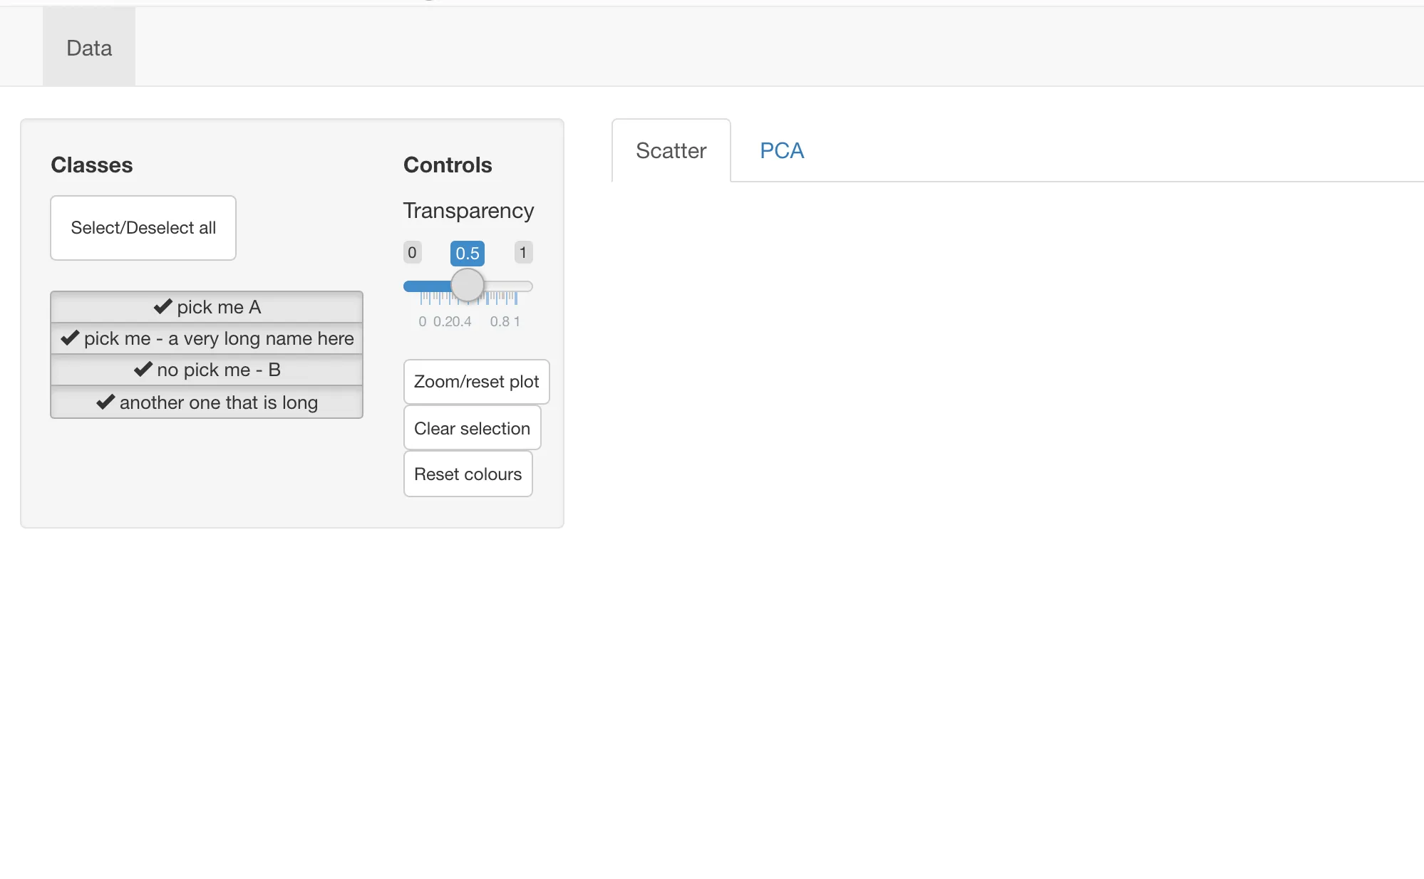Viewport: 1424px width, 879px height.
Task: Toggle the 'pick me A' class label
Action: pos(219,307)
